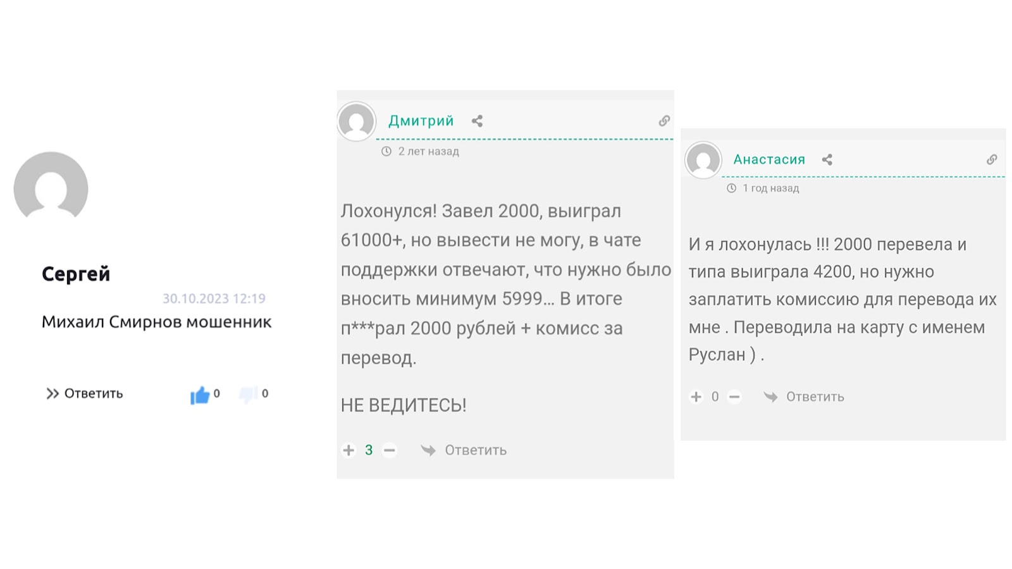Open Дмитрий's profile via the username link
The image size is (1012, 569).
tap(423, 120)
